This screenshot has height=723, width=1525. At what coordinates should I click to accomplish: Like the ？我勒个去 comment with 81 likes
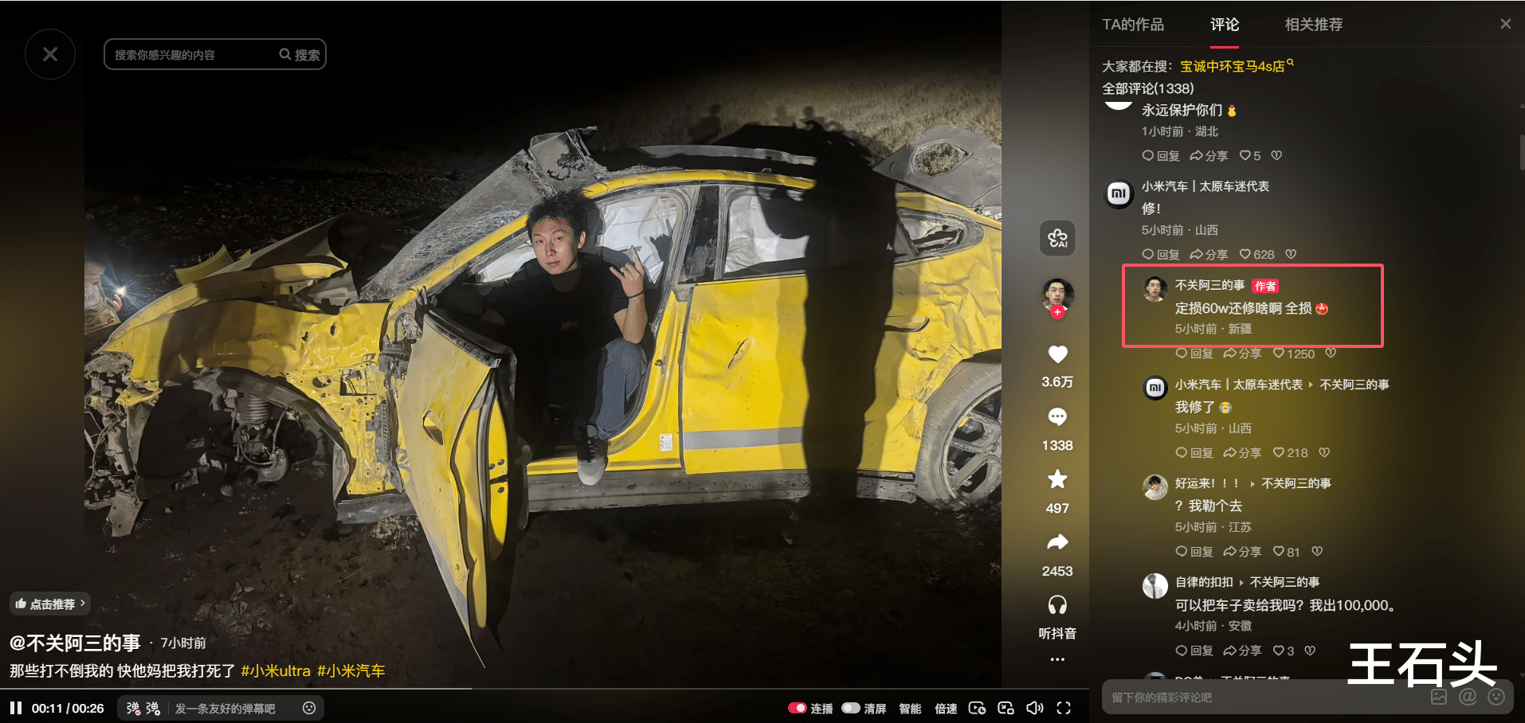(1286, 551)
